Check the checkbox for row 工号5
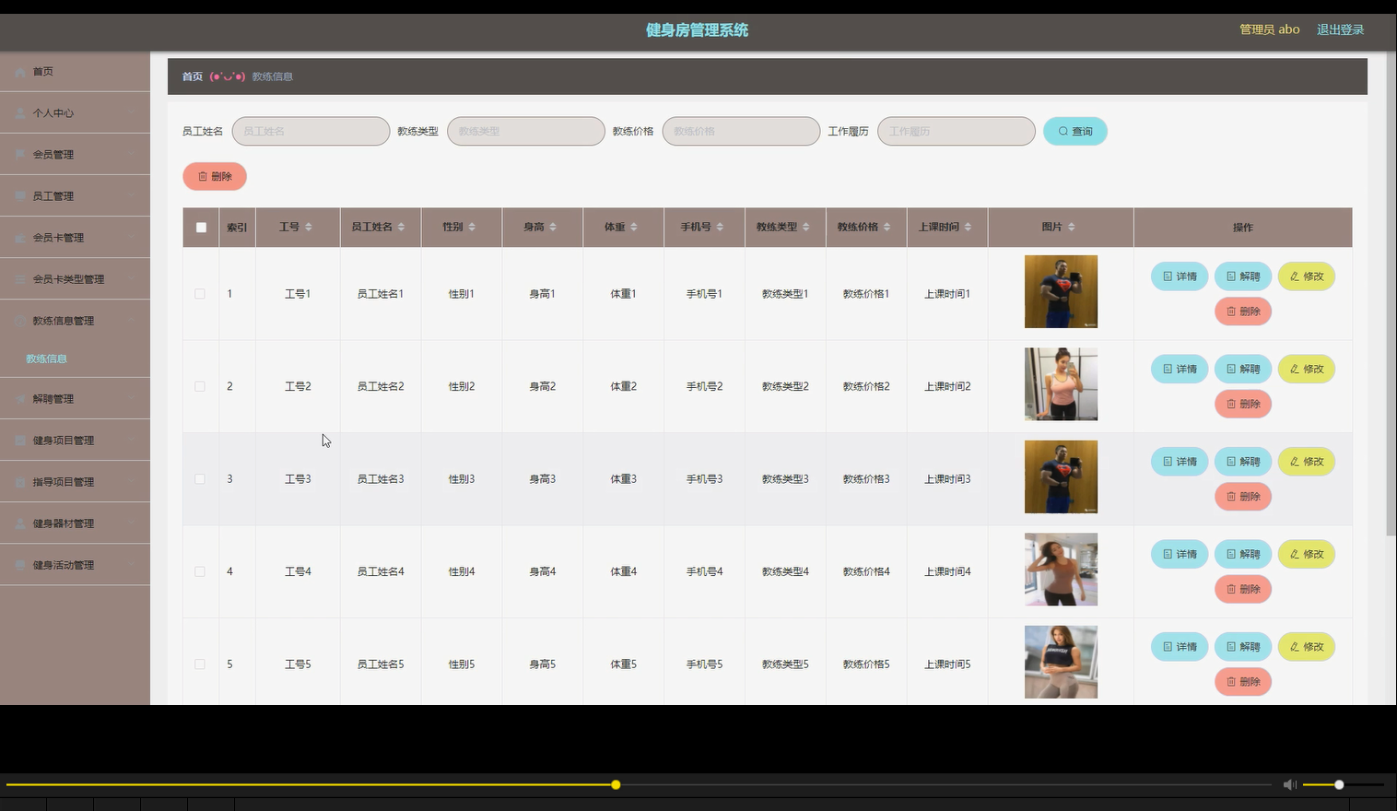This screenshot has height=811, width=1397. click(200, 664)
